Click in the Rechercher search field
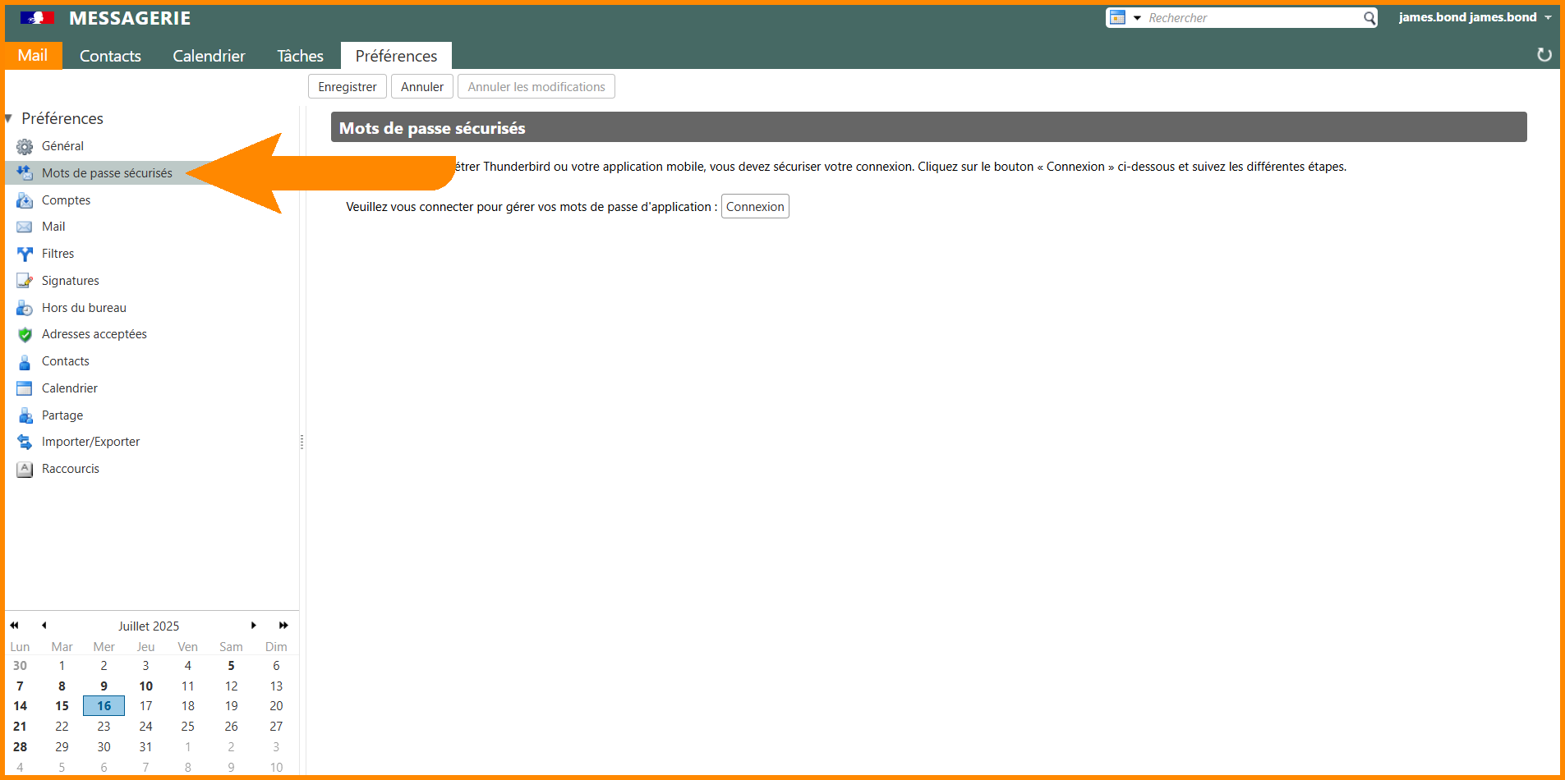 point(1253,18)
